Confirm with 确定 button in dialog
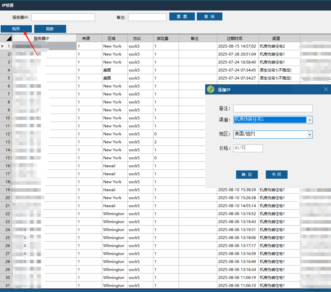The image size is (331, 292). click(247, 175)
